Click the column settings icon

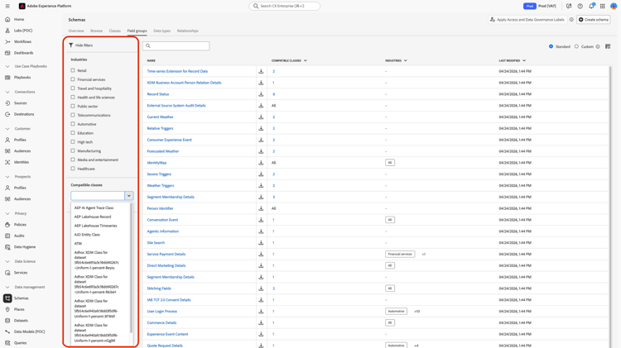tap(608, 46)
